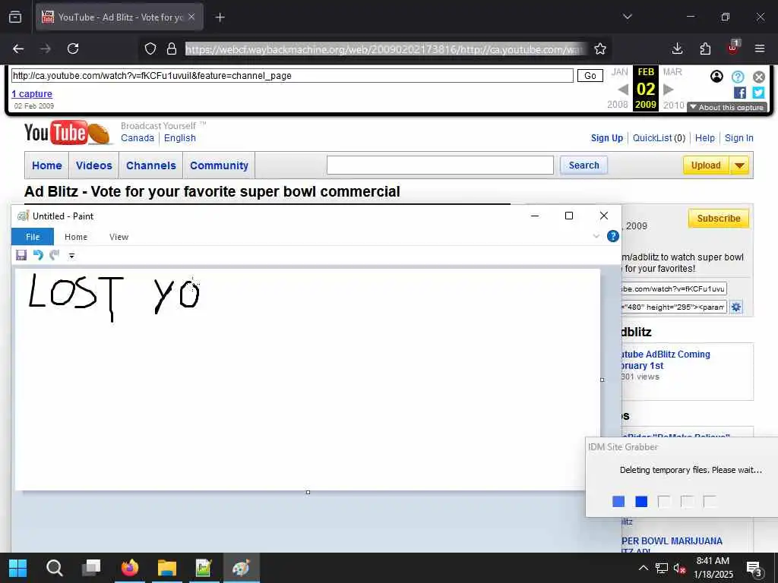Viewport: 778px width, 583px height.
Task: Open the YouTube Videos tab
Action: coord(93,165)
